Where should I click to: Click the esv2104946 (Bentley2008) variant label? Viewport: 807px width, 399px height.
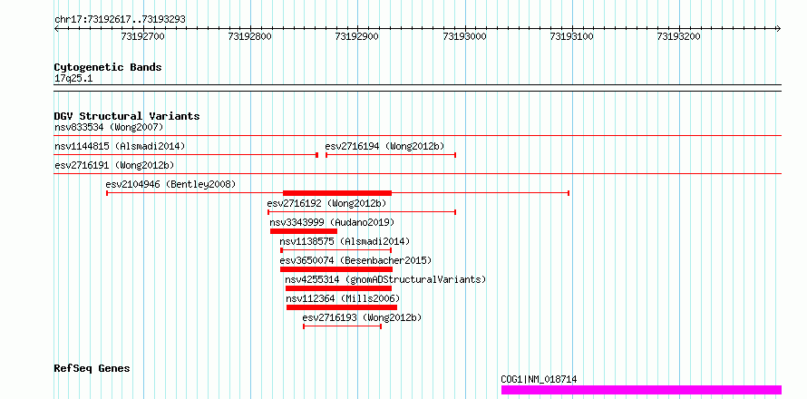170,184
